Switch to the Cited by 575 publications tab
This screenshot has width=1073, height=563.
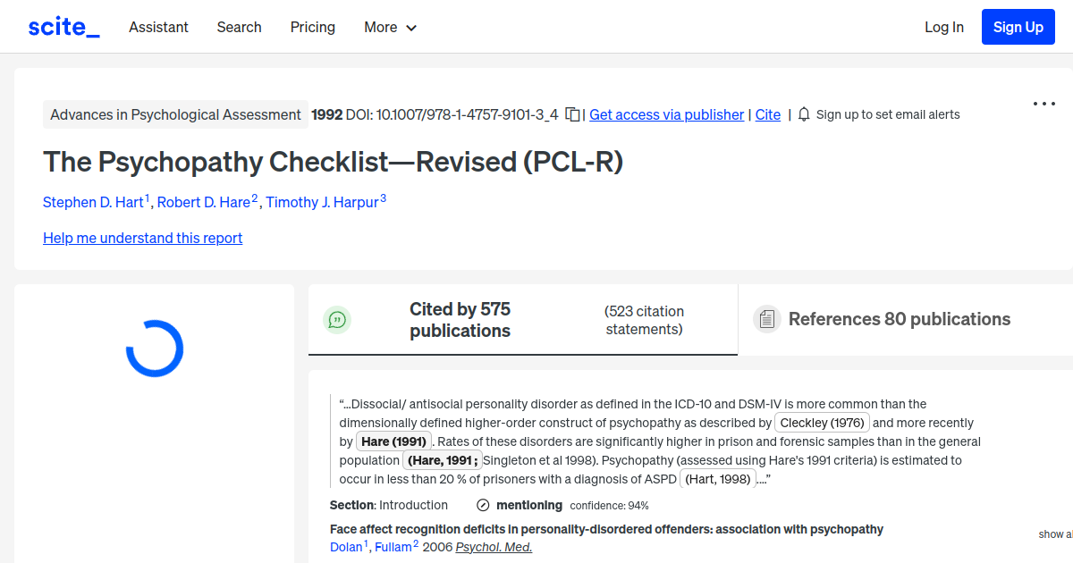click(460, 319)
